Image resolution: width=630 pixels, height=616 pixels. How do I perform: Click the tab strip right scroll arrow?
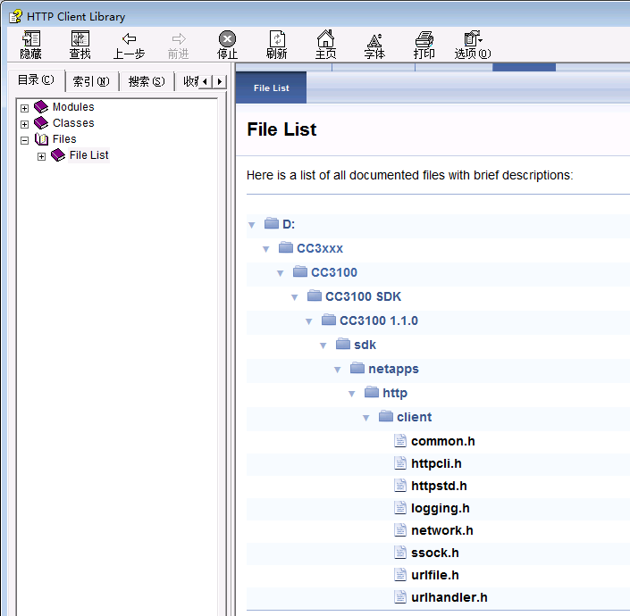coord(219,82)
